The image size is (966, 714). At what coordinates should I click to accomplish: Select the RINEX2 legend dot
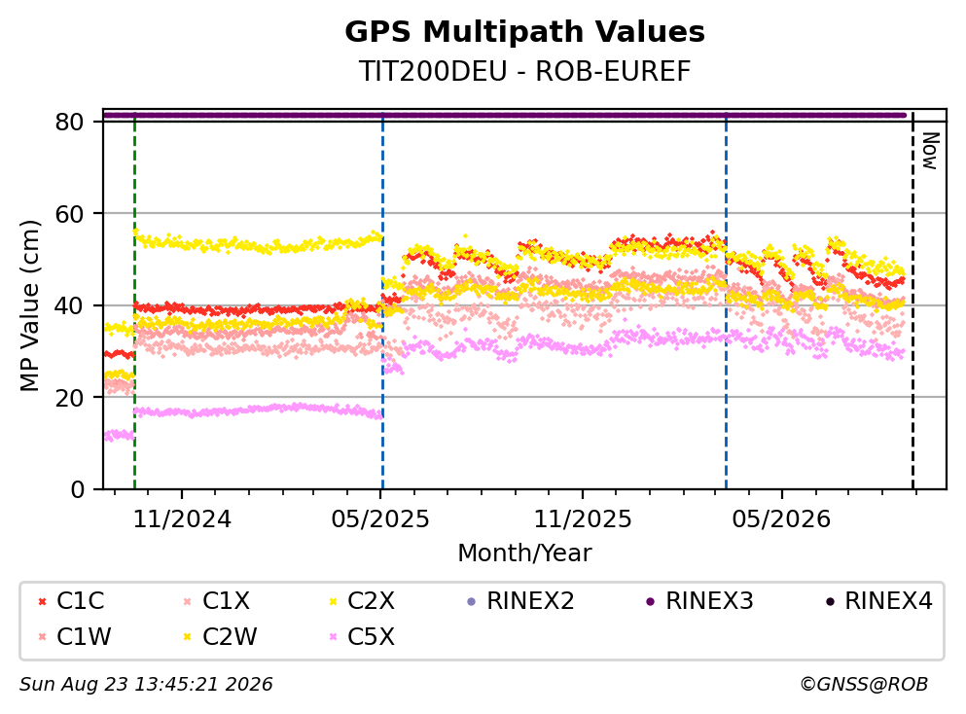(x=472, y=601)
